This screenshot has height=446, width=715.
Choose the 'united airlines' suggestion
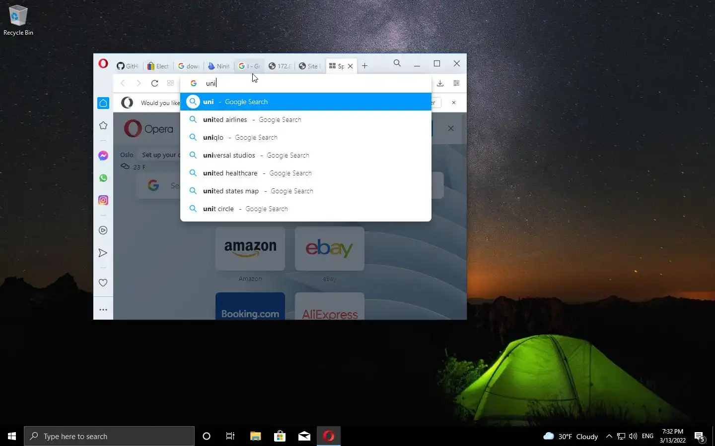pyautogui.click(x=306, y=119)
